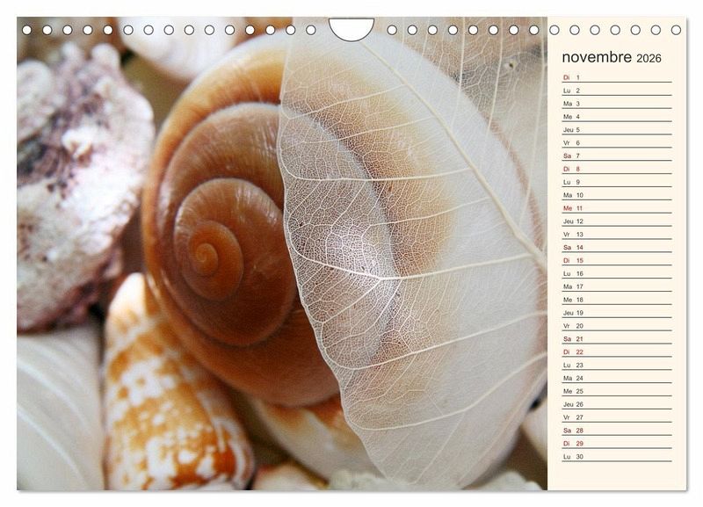Image resolution: width=703 pixels, height=507 pixels.
Task: Select the Lu 16 date line
Action: [616, 273]
